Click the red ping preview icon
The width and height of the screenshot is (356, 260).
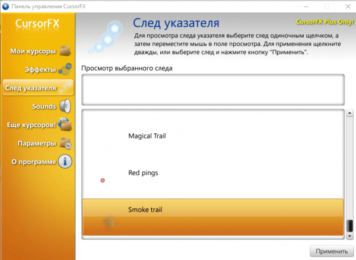coord(103,181)
